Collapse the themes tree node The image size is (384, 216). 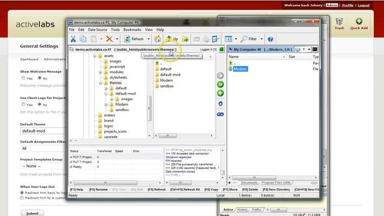coord(100,83)
